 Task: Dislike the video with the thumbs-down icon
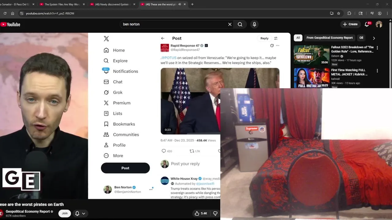tap(215, 213)
